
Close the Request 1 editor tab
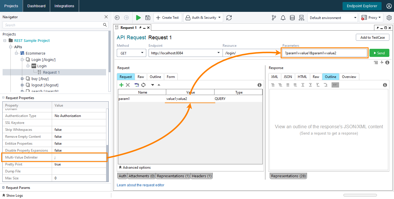(x=148, y=28)
